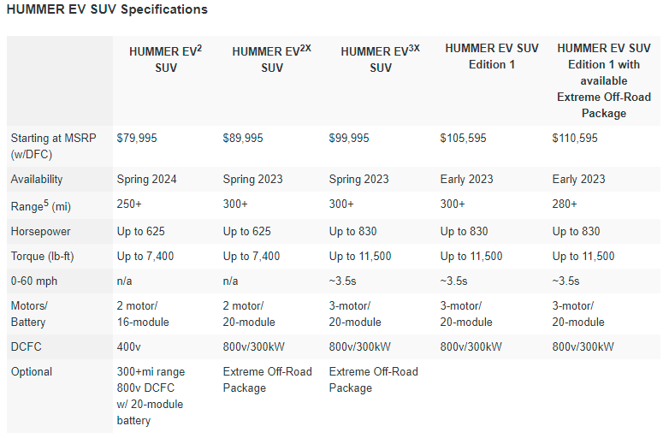669x438 pixels.
Task: Select the HUMMER EV2X SUV column header
Action: 271,59
